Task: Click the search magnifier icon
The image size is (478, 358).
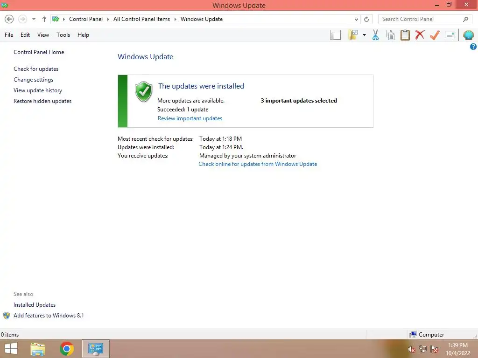Action: tap(465, 19)
